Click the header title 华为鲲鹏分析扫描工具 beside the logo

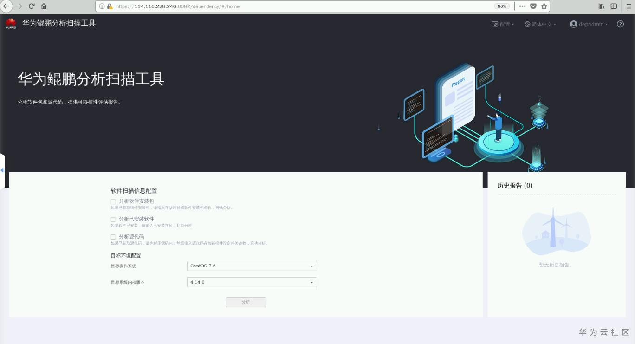pos(59,23)
